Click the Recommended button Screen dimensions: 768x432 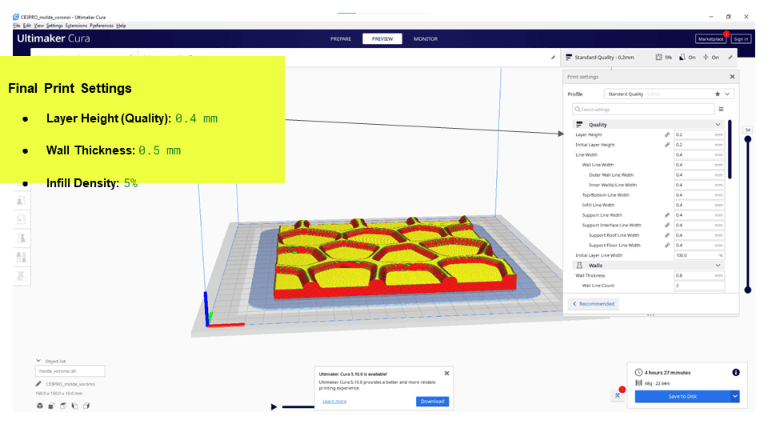(x=594, y=304)
